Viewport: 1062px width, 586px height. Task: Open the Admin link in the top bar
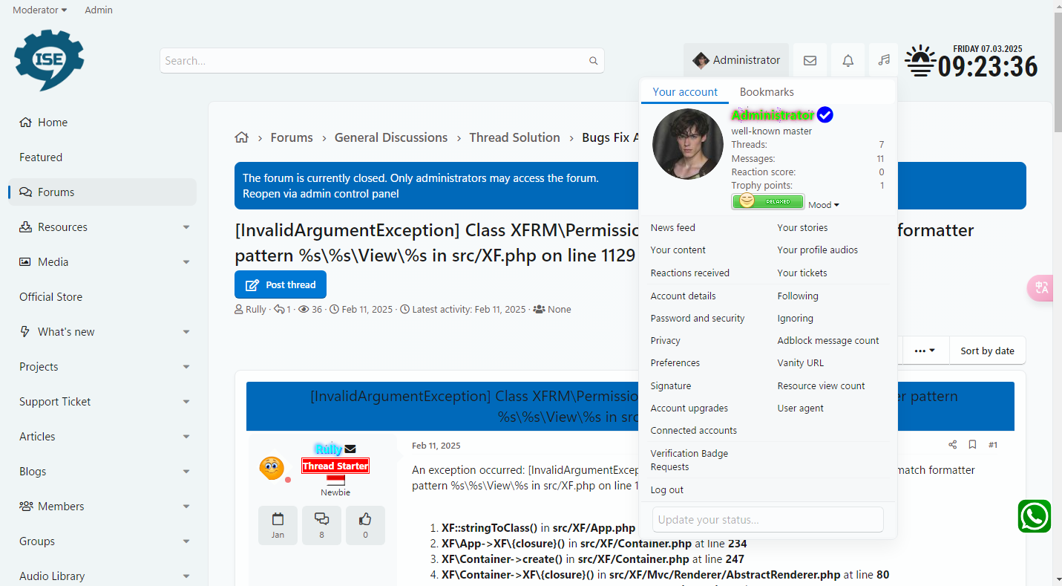tap(99, 10)
